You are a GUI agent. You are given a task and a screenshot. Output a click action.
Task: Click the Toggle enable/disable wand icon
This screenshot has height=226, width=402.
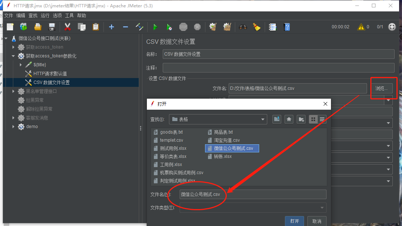140,27
